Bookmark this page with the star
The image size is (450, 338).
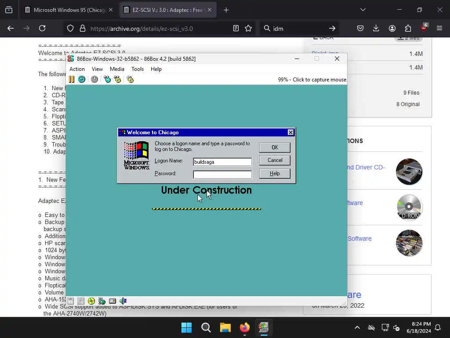(x=248, y=28)
